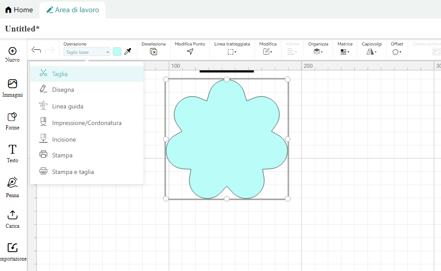441x271 pixels.
Task: Switch to the Home tab
Action: (x=19, y=10)
